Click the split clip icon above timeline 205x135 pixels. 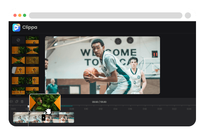(11, 101)
